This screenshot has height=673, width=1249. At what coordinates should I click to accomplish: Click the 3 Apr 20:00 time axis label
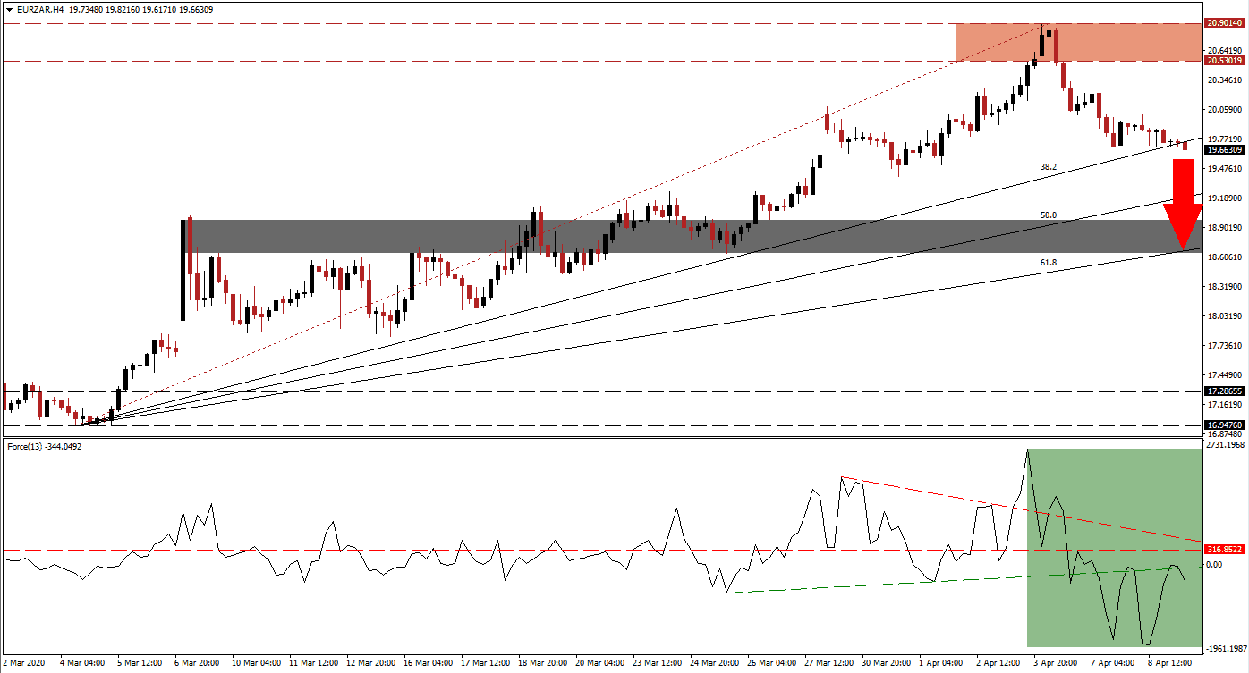coord(1055,663)
